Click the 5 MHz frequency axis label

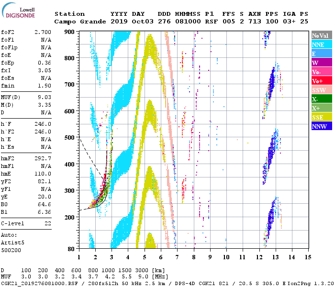pyautogui.click(x=145, y=257)
